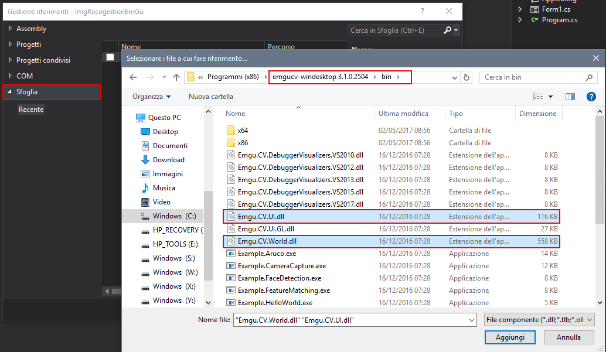Click the navigation pane vertical scrollbar
Image resolution: width=606 pixels, height=352 pixels.
coord(208,235)
